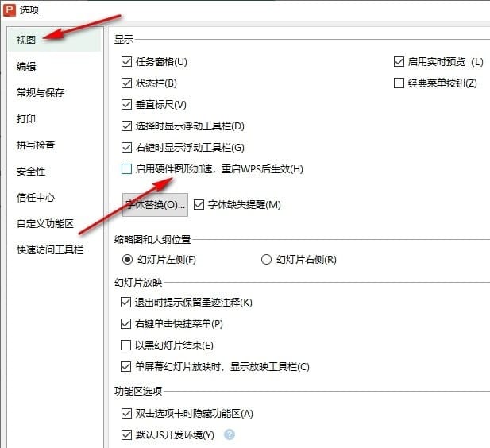
Task: Enable 启用硬件图形加速 checkbox
Action: tap(126, 169)
